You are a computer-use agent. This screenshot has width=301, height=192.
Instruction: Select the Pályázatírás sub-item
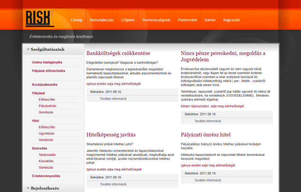47,106
